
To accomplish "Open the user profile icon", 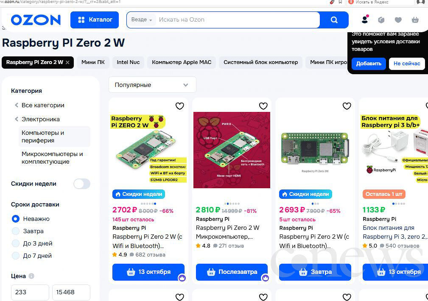I will 365,20.
